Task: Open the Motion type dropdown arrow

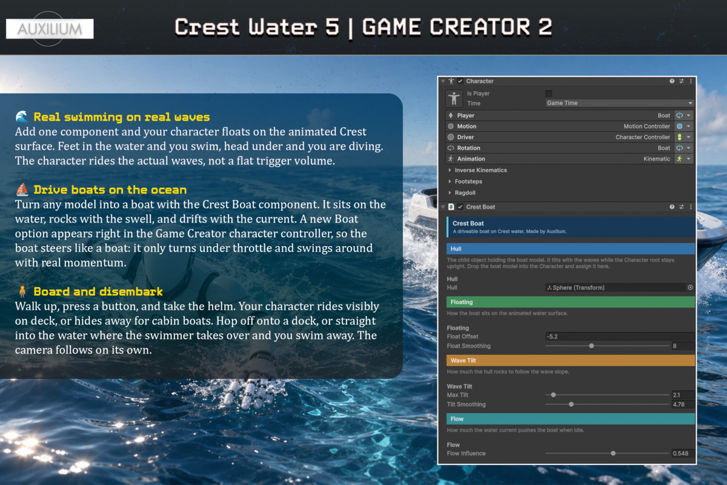Action: [x=689, y=126]
